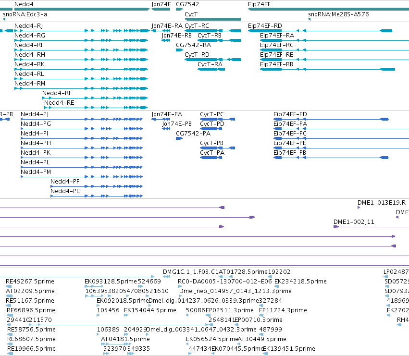Screen dimensions: 409x356
Task: Select the Eip74EF-RD transcript label
Action: [x=265, y=26]
